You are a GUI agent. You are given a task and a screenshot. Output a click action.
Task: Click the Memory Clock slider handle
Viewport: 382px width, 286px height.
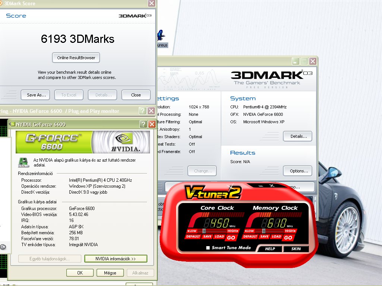click(x=264, y=231)
